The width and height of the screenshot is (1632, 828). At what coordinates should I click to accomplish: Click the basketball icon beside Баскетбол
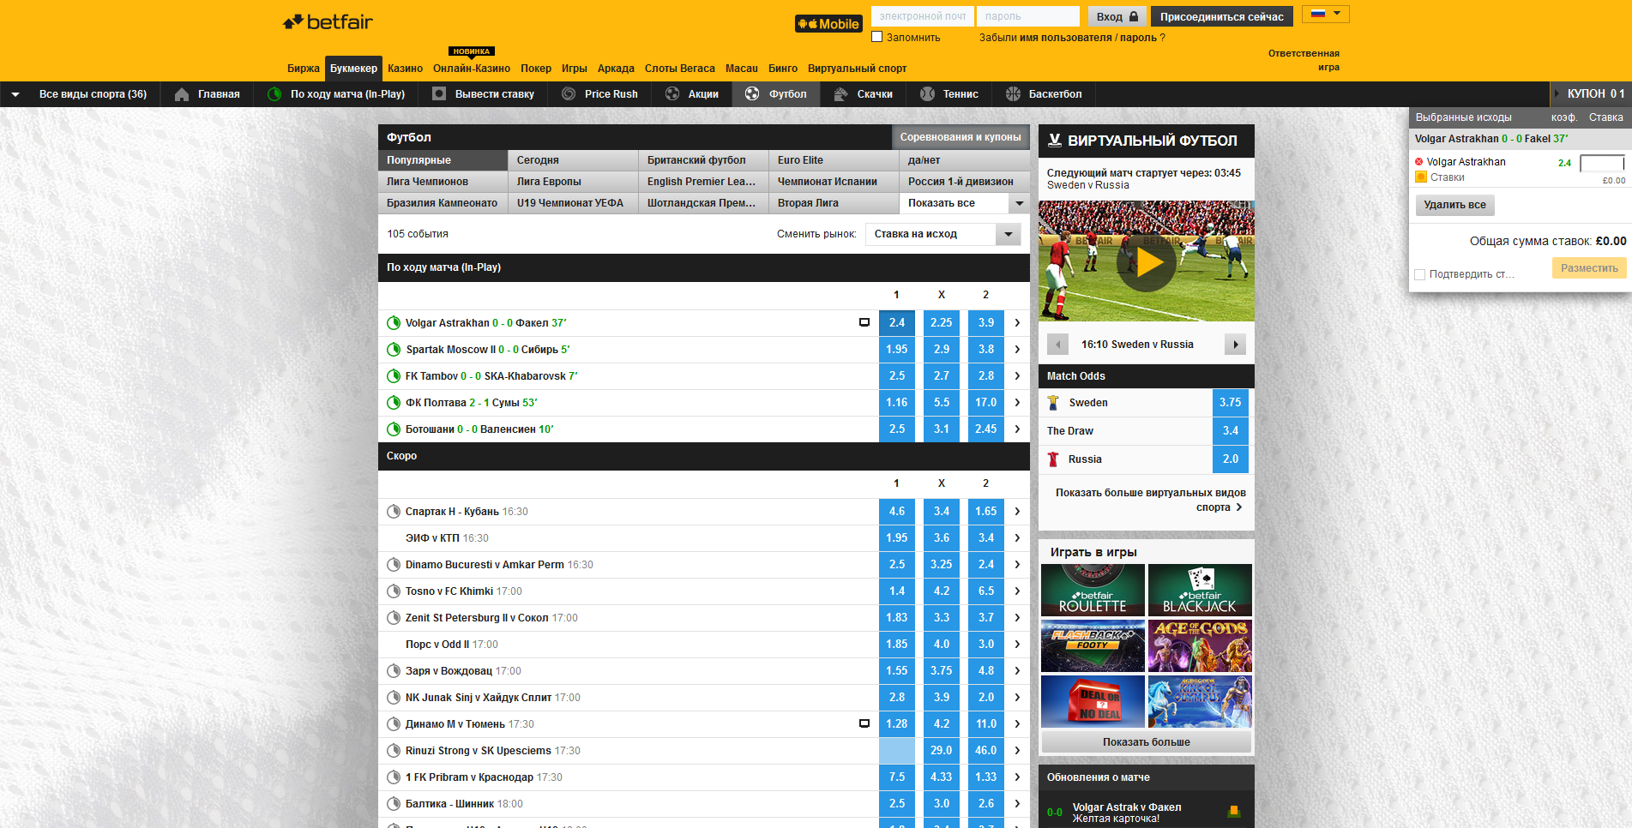pos(1013,94)
